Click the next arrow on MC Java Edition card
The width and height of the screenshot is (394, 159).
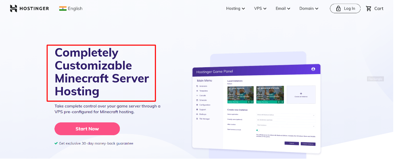click(x=252, y=102)
